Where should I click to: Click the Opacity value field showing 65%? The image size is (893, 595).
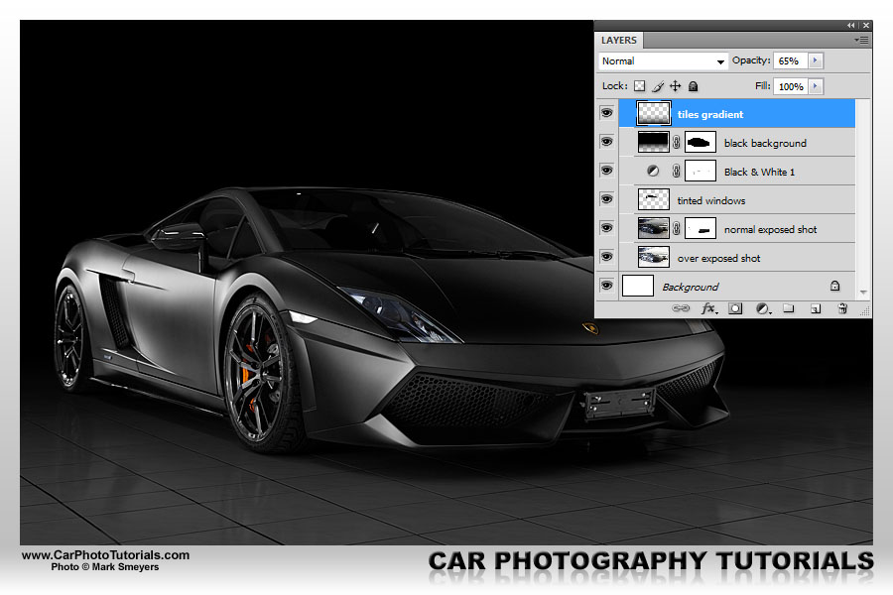[791, 60]
